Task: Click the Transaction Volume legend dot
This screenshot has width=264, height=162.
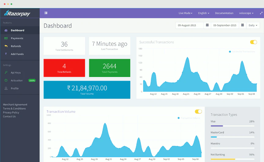Action: (x=178, y=118)
